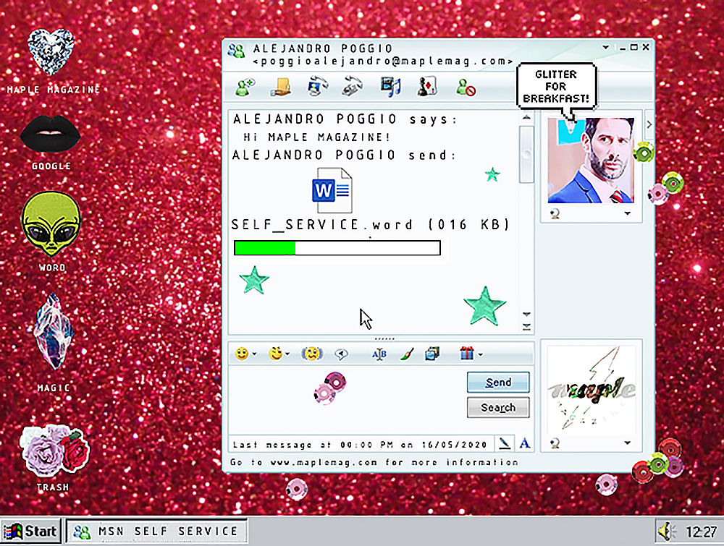
Task: Click the share files folder icon
Action: (x=281, y=87)
